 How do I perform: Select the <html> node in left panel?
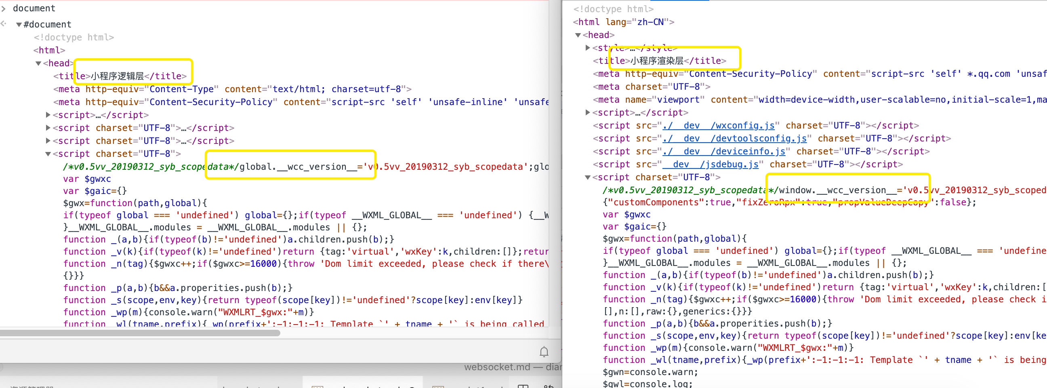tap(49, 51)
